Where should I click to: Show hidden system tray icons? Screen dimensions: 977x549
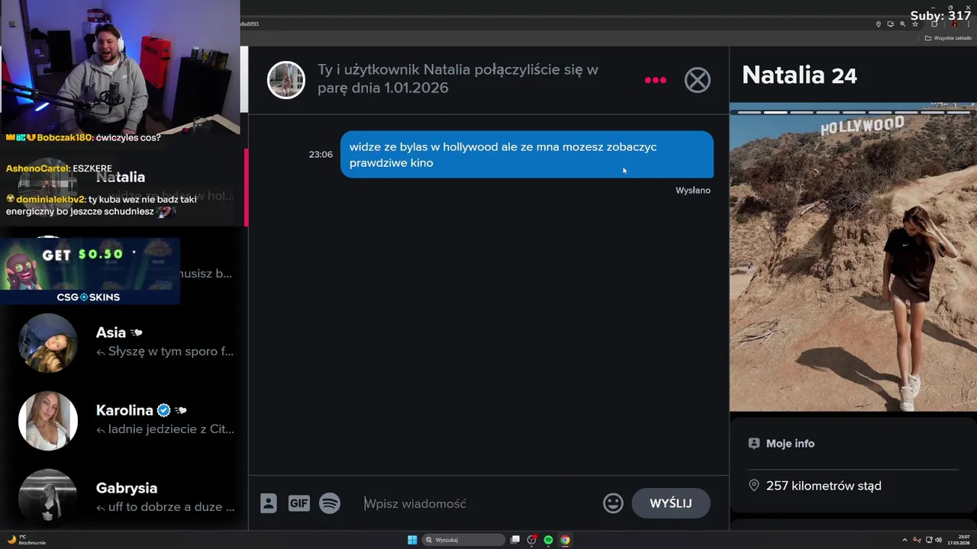click(x=904, y=540)
